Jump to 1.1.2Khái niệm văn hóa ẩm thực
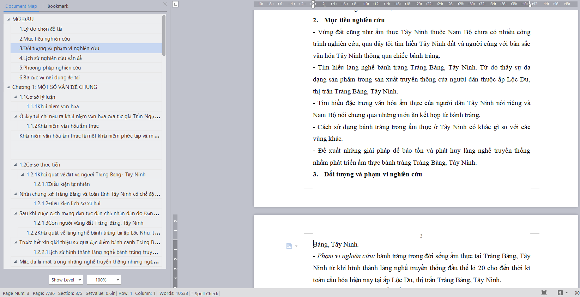This screenshot has height=297, width=580. (90, 126)
